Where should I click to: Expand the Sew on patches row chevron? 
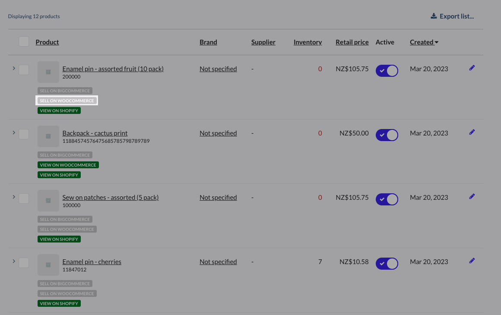[13, 197]
